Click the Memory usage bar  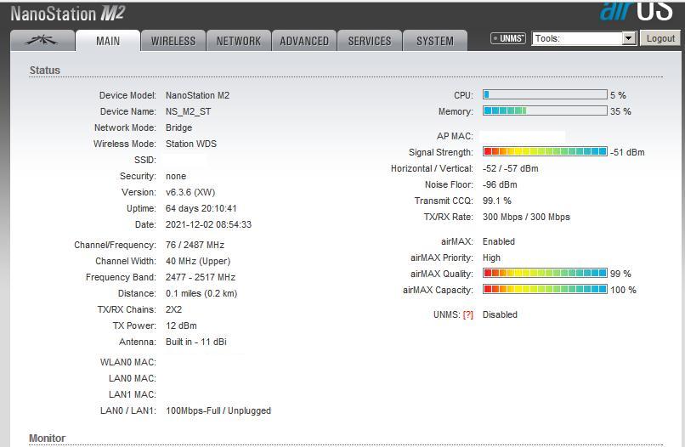[545, 111]
